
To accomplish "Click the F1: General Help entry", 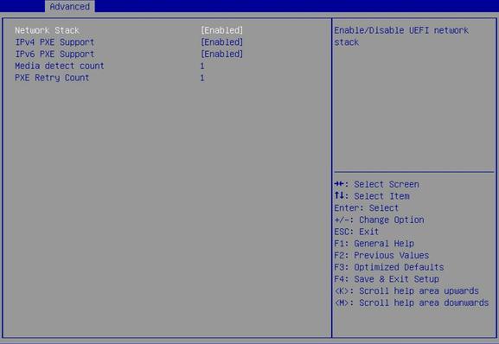I will pos(374,244).
